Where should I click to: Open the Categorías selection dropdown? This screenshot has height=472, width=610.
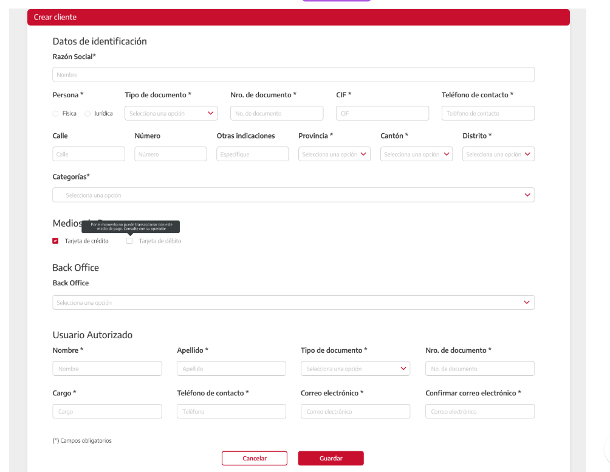point(293,195)
